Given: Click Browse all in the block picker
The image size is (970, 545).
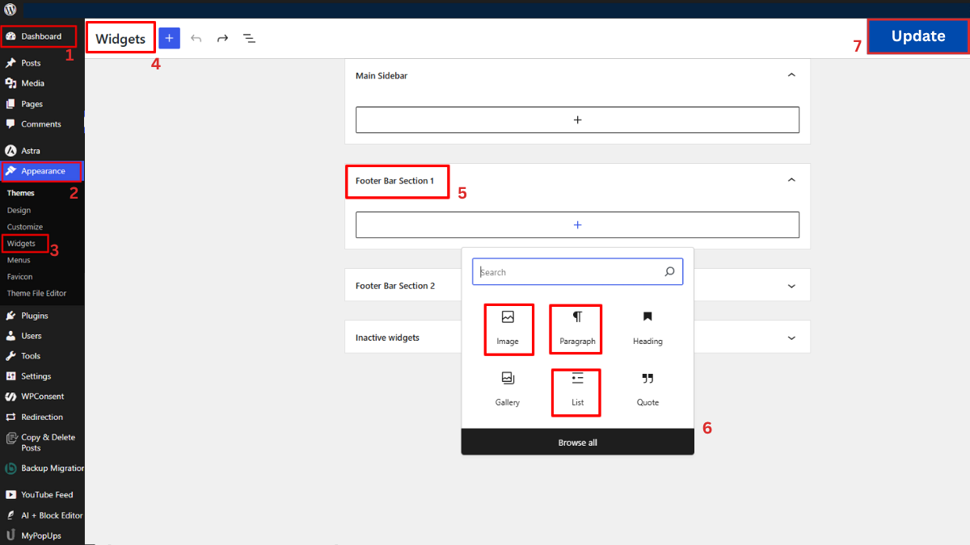Looking at the screenshot, I should (x=577, y=442).
